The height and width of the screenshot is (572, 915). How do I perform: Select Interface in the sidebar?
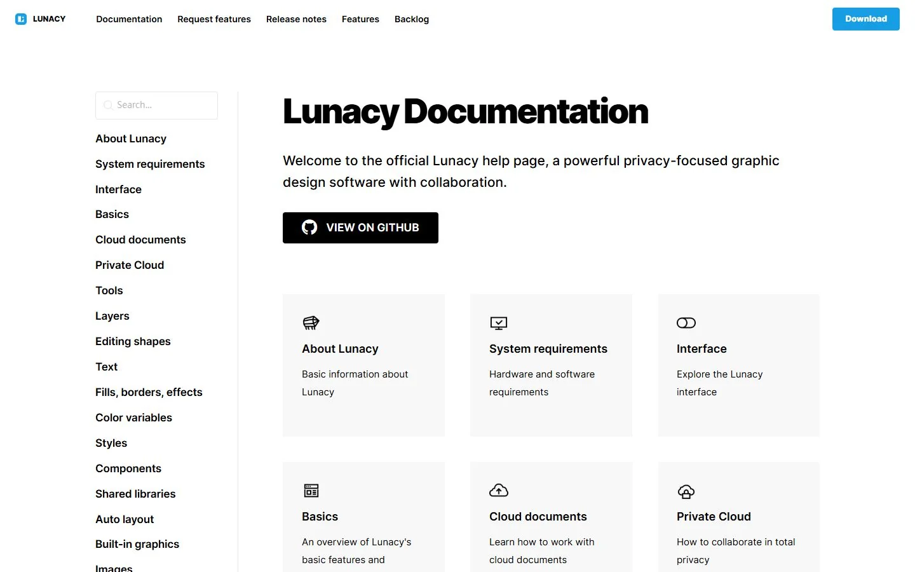[x=118, y=189]
